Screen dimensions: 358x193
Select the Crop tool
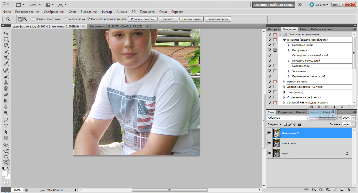pos(6,57)
